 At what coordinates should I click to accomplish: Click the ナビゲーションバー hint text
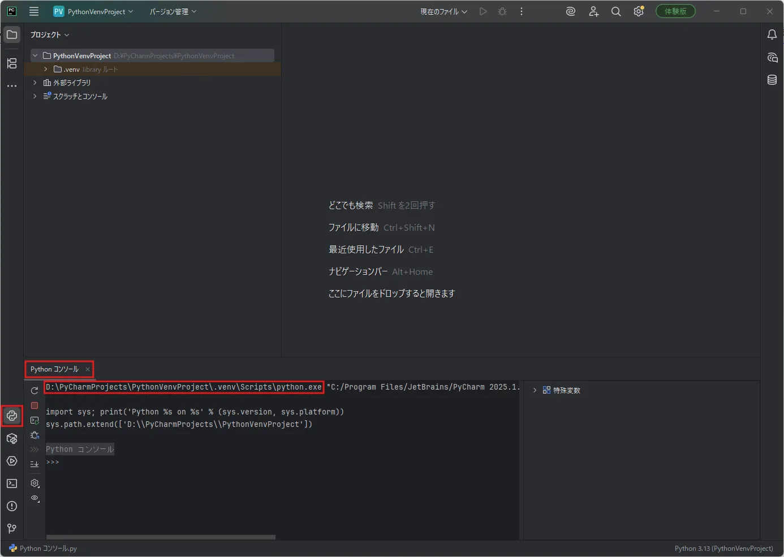[358, 271]
